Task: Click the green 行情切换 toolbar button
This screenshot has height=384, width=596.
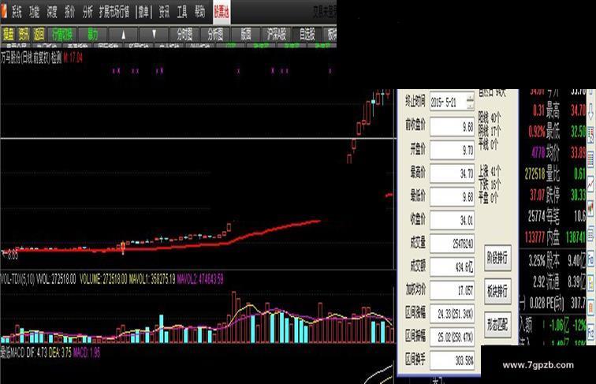Action: [62, 35]
